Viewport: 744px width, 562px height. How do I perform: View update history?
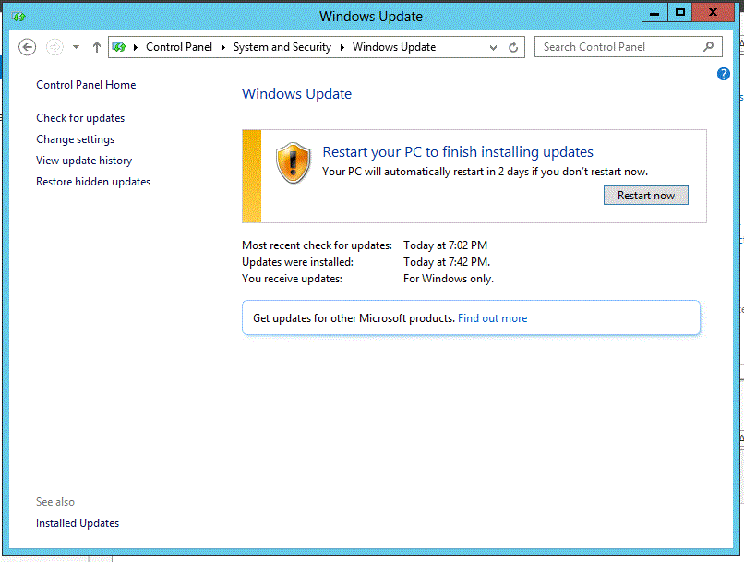(x=83, y=160)
